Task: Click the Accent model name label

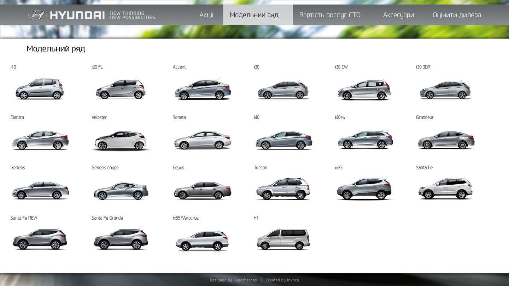Action: 179,67
